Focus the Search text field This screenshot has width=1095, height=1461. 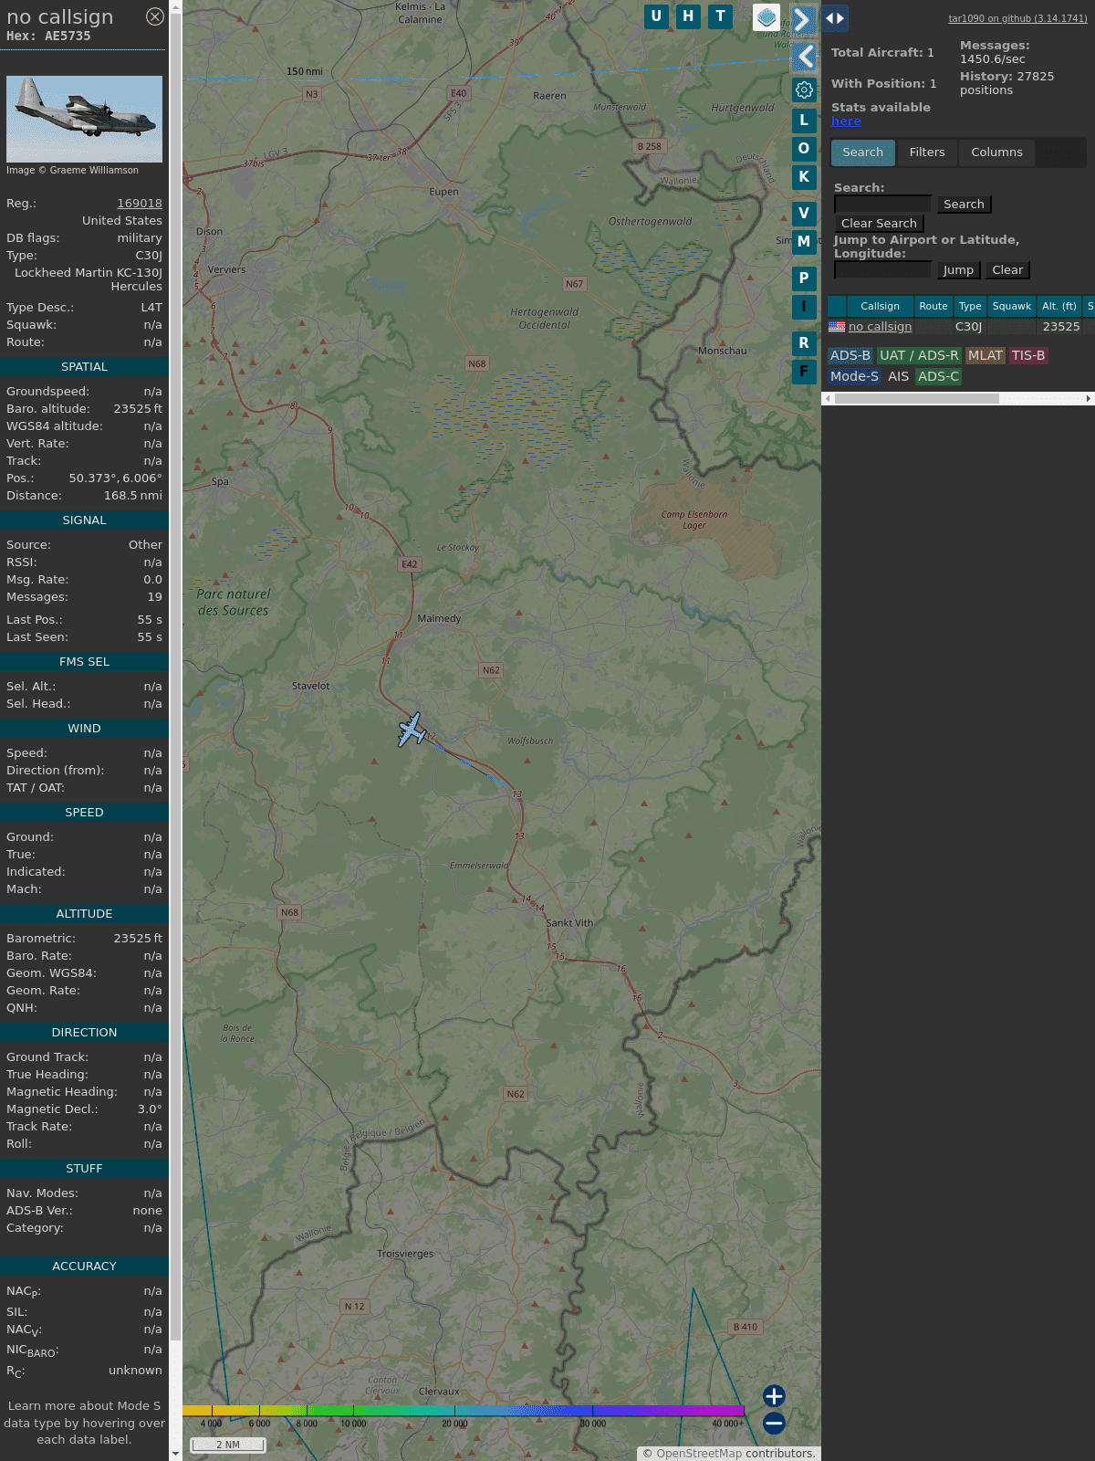(883, 205)
